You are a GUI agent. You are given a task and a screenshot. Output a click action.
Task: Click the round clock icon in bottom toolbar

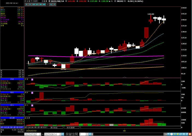coord(172,134)
